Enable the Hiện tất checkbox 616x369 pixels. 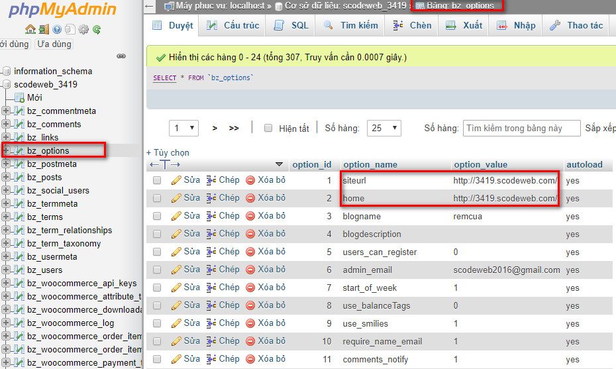(x=268, y=129)
